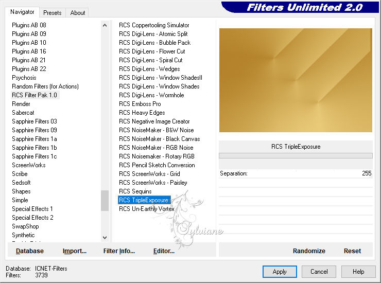Choose RCS ScreenWorks - Grid

click(149, 174)
